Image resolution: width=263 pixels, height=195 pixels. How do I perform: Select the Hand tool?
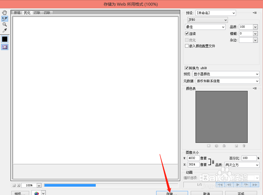(x=5, y=13)
